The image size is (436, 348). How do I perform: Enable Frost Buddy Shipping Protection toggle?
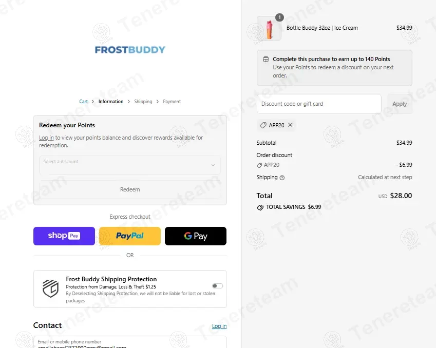pyautogui.click(x=217, y=286)
